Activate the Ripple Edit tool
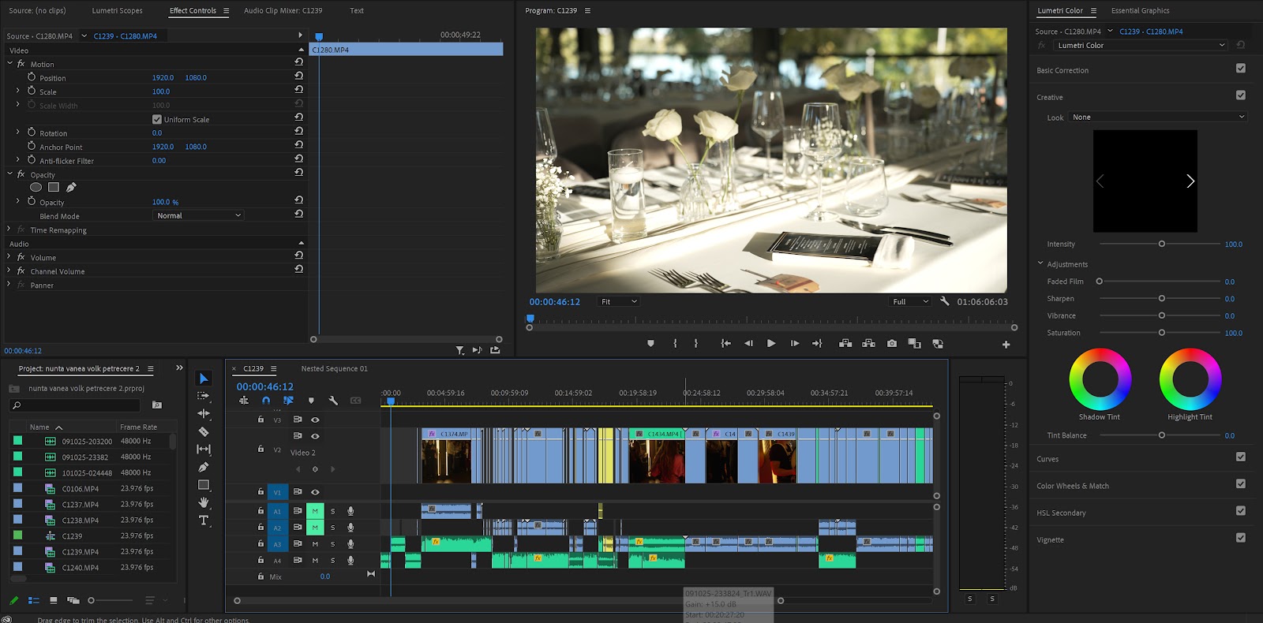Image resolution: width=1263 pixels, height=623 pixels. click(204, 413)
